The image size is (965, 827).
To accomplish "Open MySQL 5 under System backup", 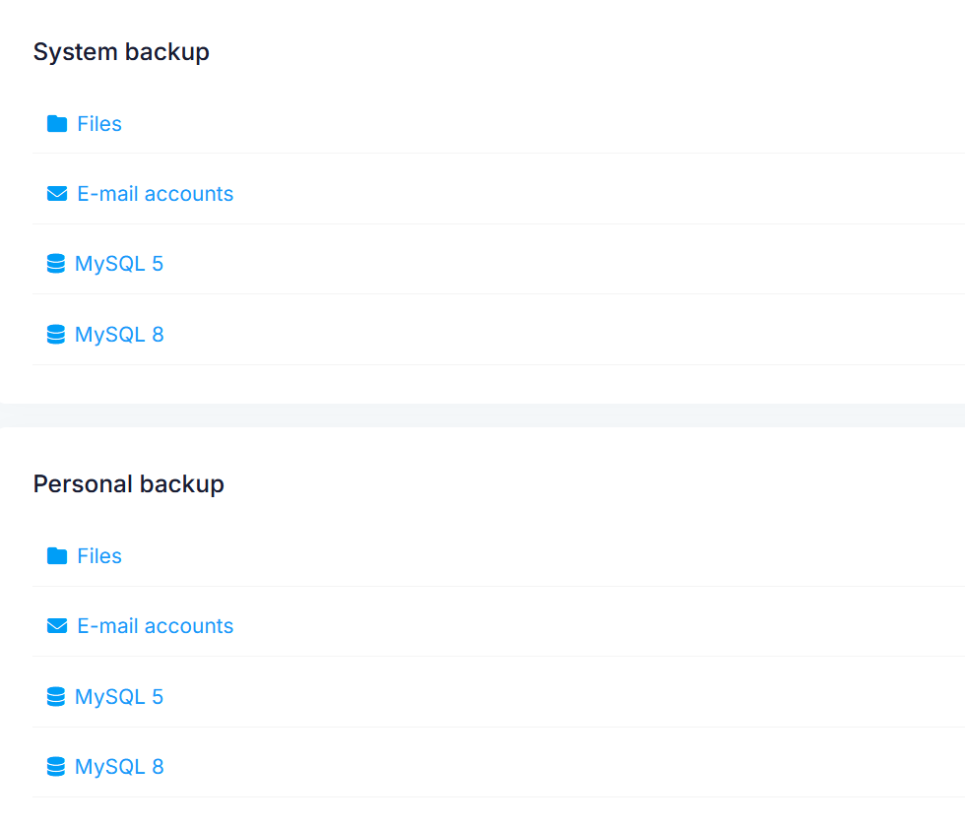I will (x=119, y=263).
